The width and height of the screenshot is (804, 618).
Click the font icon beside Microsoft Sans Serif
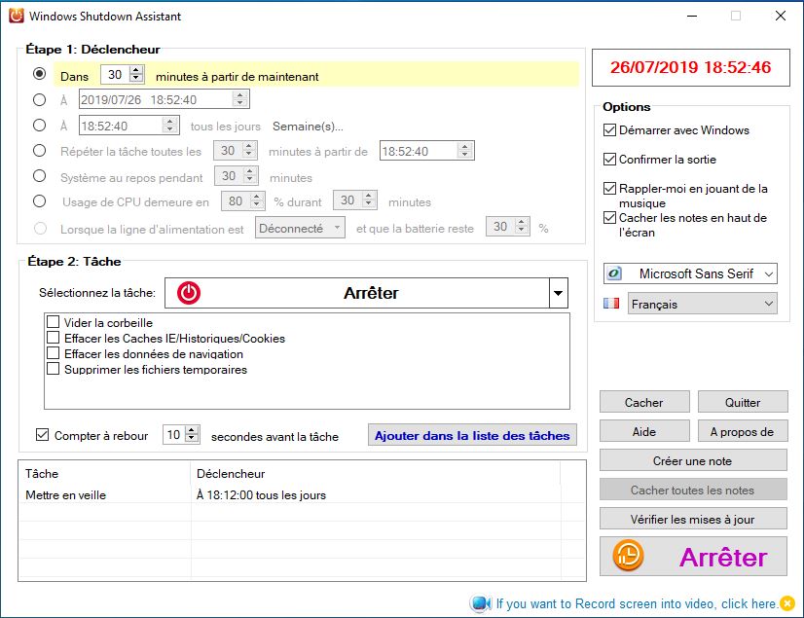614,273
